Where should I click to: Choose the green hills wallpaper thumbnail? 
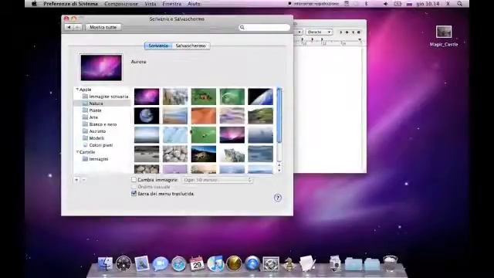coord(261,116)
